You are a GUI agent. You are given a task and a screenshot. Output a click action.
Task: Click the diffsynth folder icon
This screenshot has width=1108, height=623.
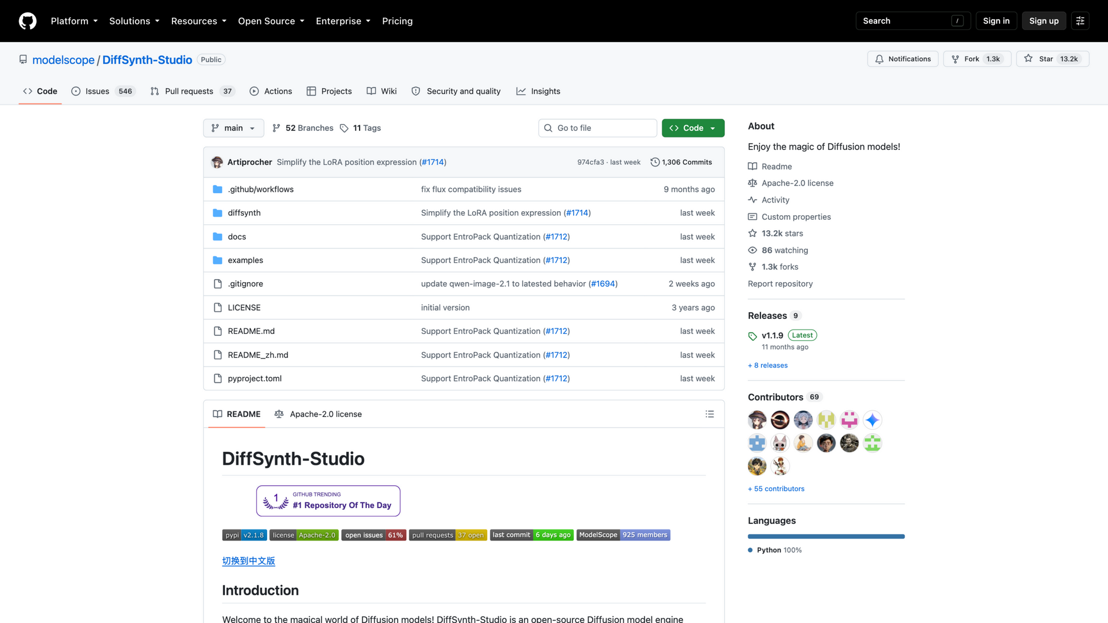[218, 213]
